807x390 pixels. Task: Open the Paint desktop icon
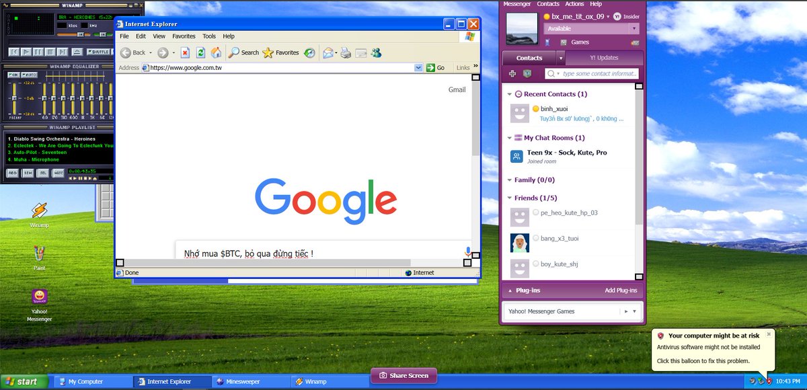point(39,258)
